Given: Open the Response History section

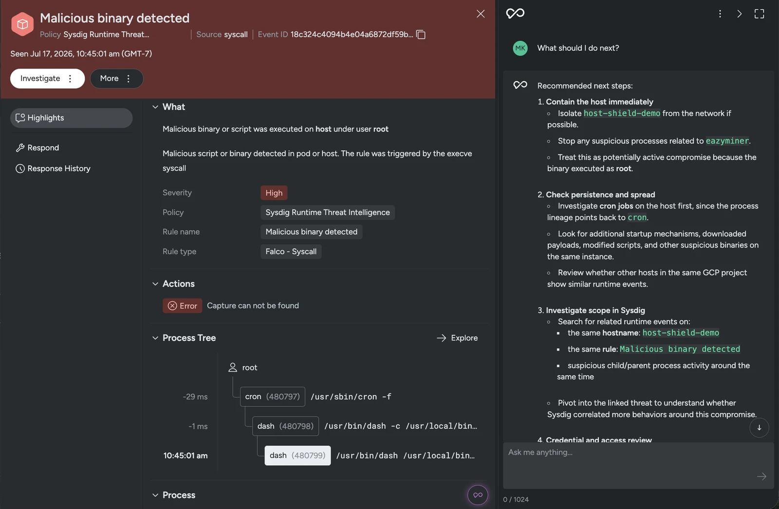Looking at the screenshot, I should 53,169.
